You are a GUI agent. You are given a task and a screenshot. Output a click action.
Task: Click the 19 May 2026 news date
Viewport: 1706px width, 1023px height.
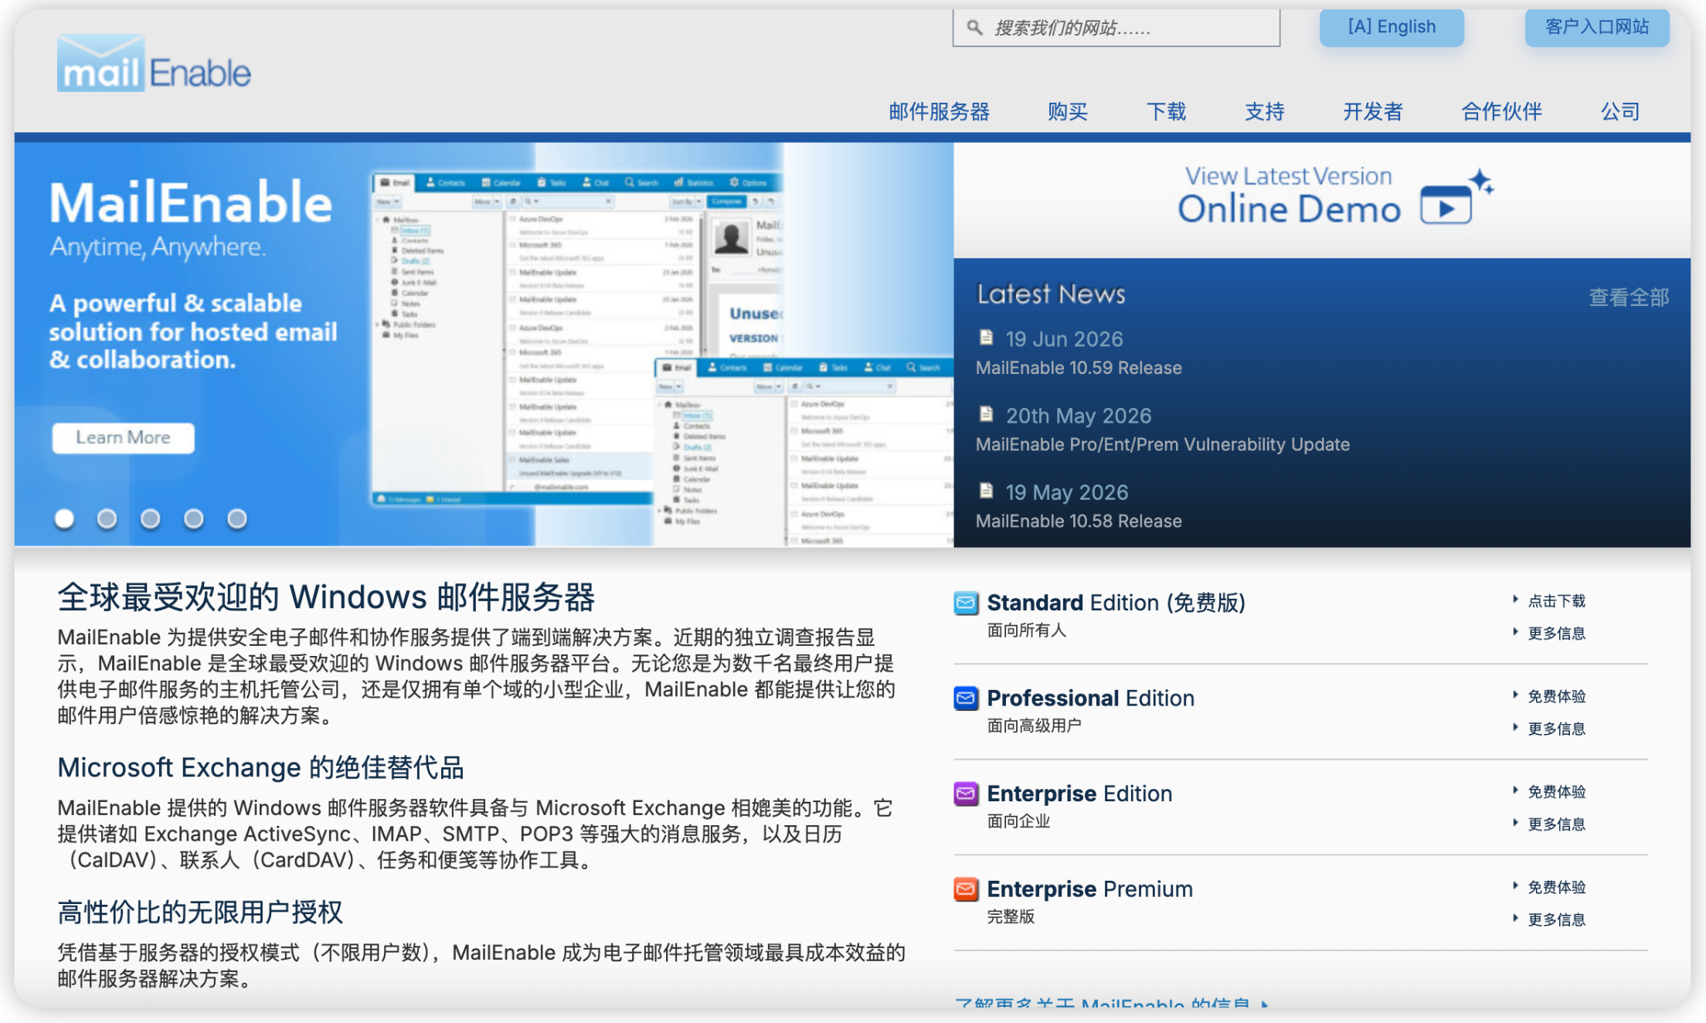[x=1066, y=492]
